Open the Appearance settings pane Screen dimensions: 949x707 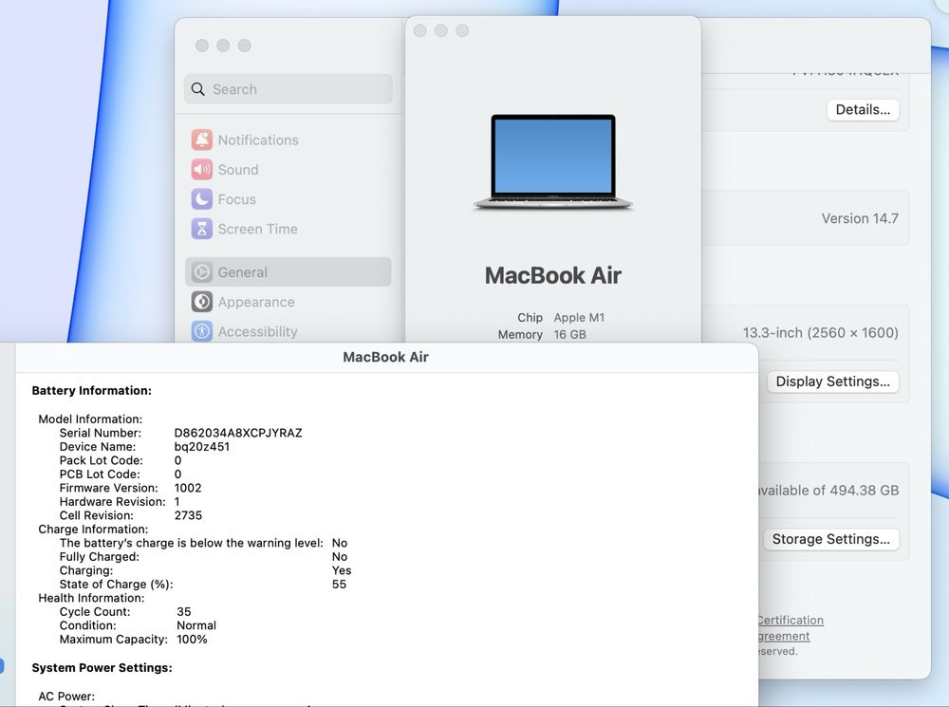[x=288, y=302]
